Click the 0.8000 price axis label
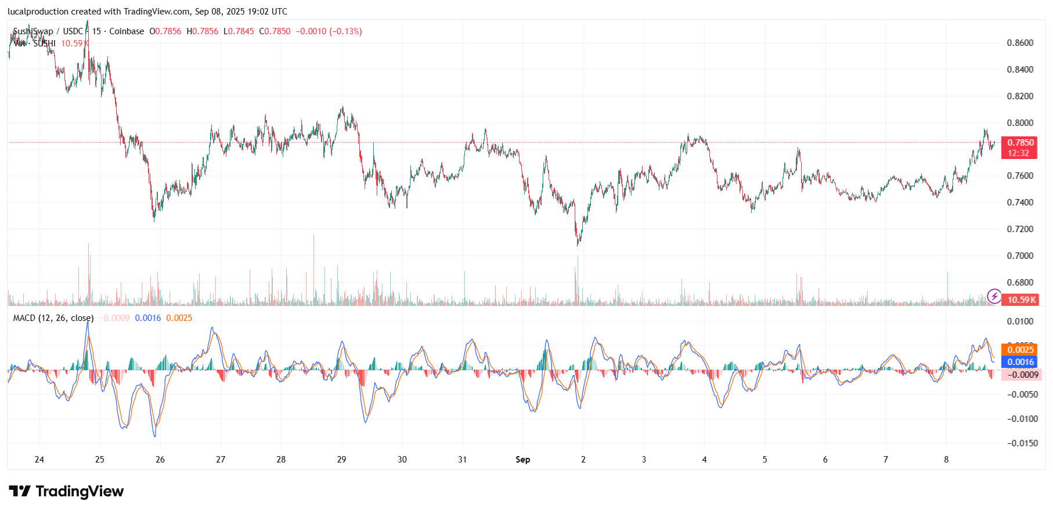 click(x=1020, y=123)
